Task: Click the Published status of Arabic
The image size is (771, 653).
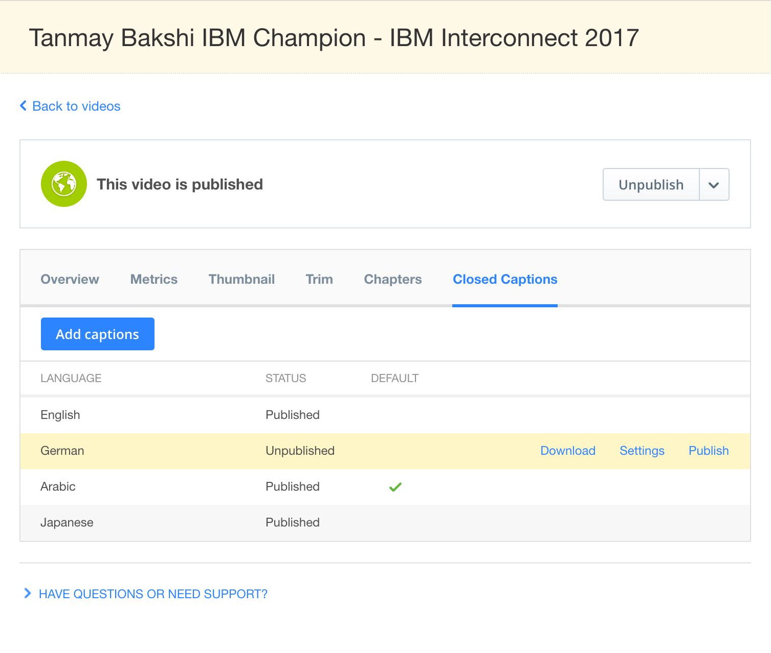Action: (293, 487)
